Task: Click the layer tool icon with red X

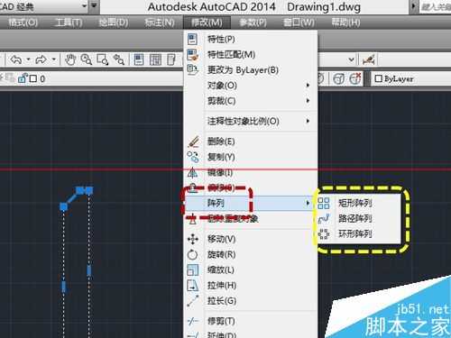Action: tap(355, 78)
